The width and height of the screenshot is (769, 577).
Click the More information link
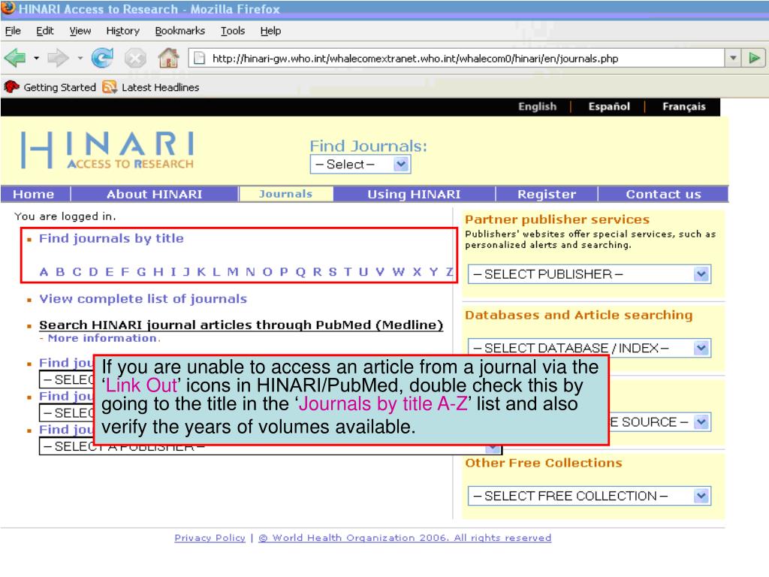[102, 339]
